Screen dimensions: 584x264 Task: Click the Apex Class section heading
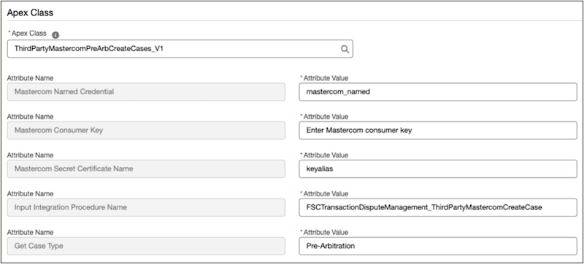click(30, 12)
